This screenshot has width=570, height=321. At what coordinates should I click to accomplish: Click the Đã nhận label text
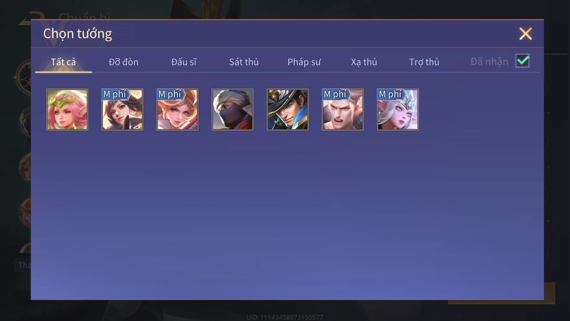point(490,62)
